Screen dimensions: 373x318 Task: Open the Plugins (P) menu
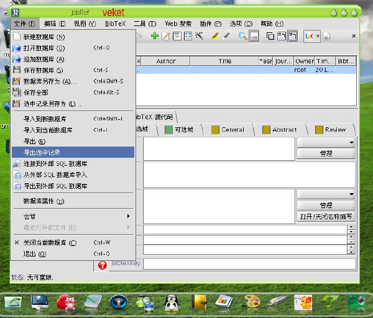210,24
